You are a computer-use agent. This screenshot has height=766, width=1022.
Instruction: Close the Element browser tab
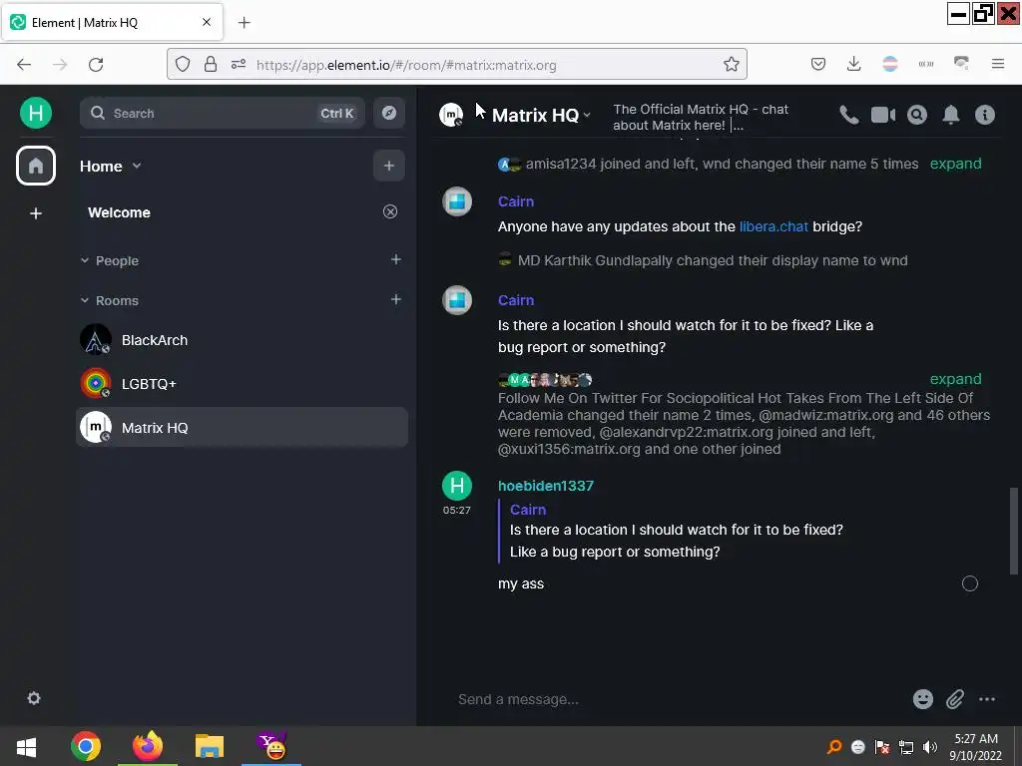[x=206, y=22]
